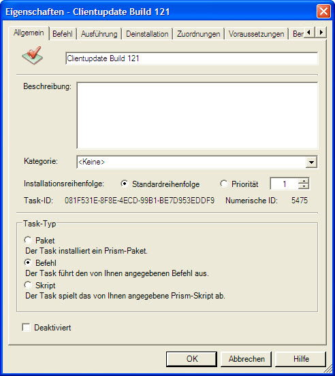Switch to the Deinstallation tab
335x376 pixels.
point(147,34)
